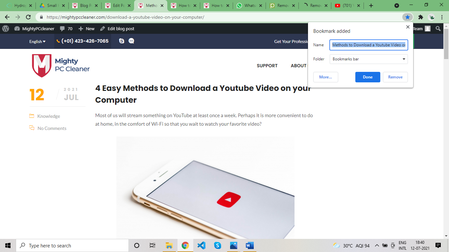Open the Chrome icon in the taskbar
Screen dimensions: 449x252
(x=185, y=245)
